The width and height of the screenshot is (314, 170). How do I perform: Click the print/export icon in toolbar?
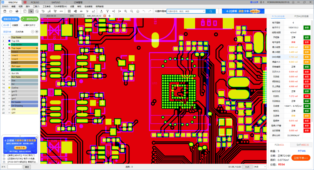(x=17, y=11)
